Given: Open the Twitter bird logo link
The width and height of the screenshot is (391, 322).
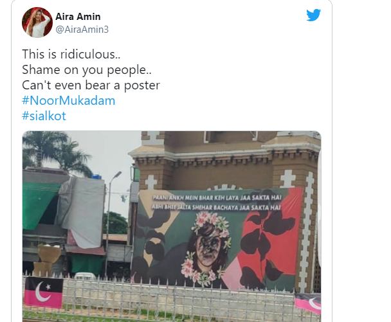Looking at the screenshot, I should click(313, 15).
